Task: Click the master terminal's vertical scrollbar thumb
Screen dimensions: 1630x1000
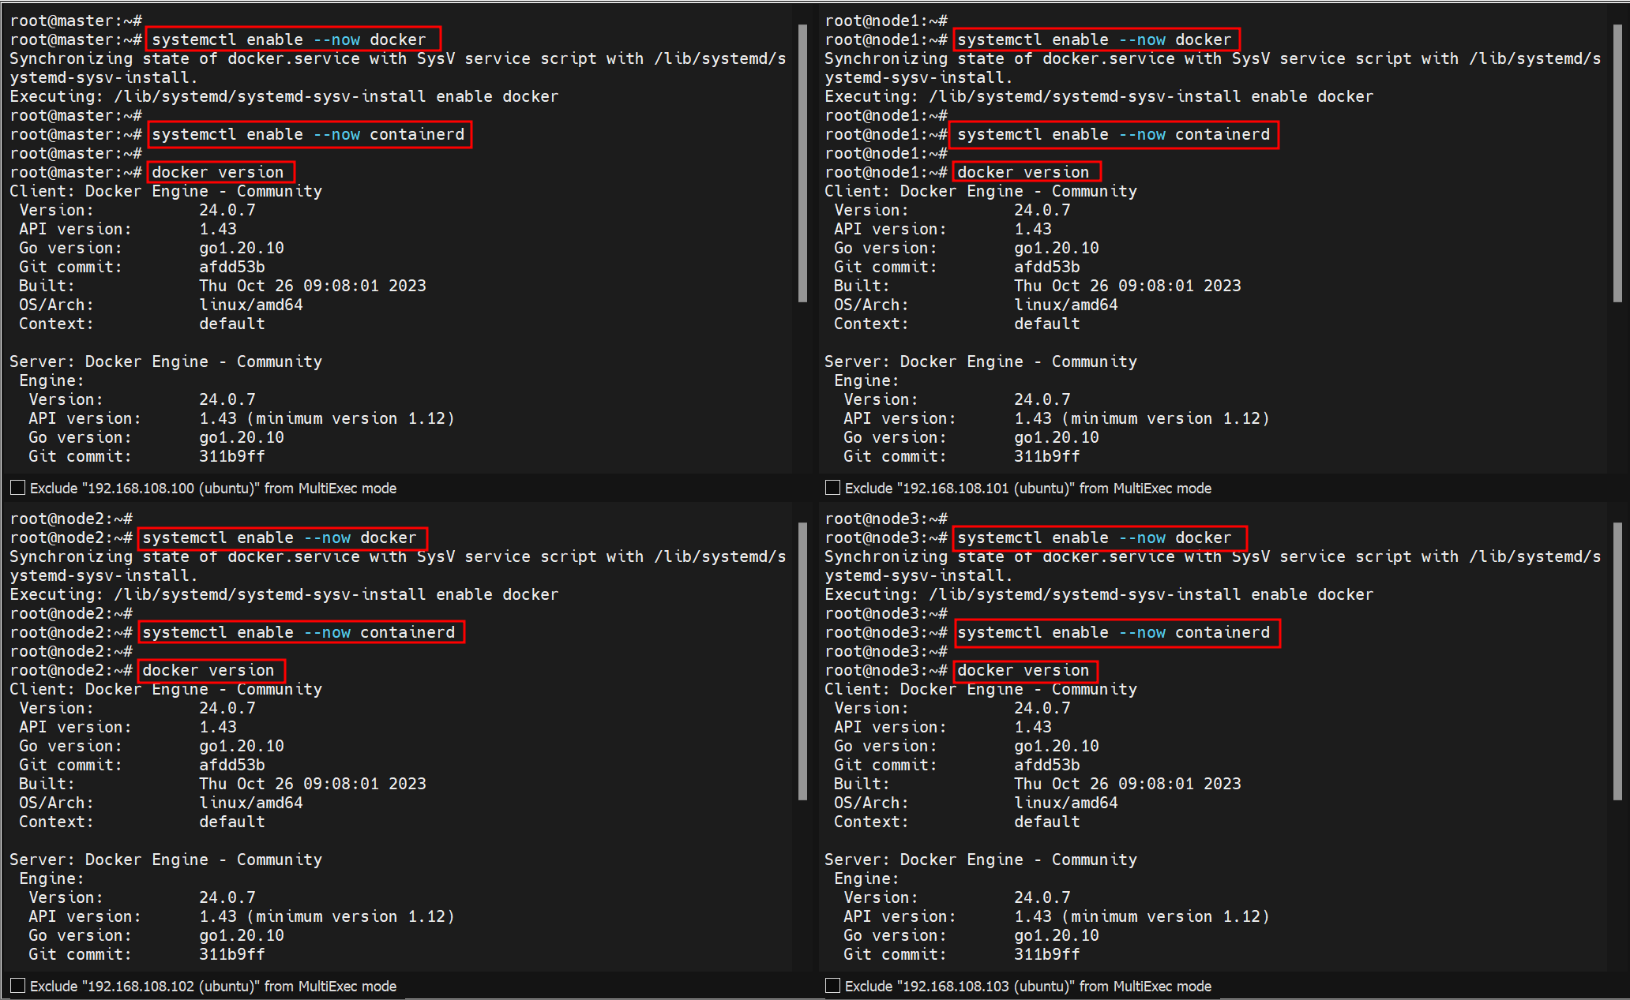Action: (802, 162)
